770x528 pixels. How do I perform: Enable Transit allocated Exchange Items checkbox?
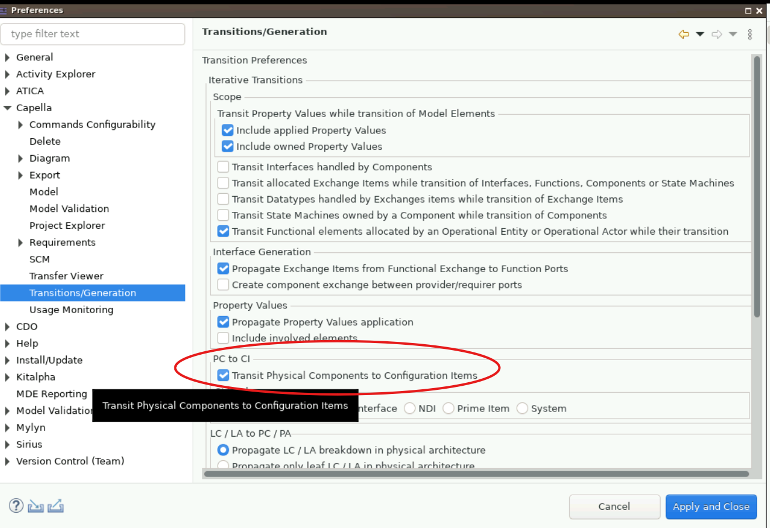tap(223, 183)
